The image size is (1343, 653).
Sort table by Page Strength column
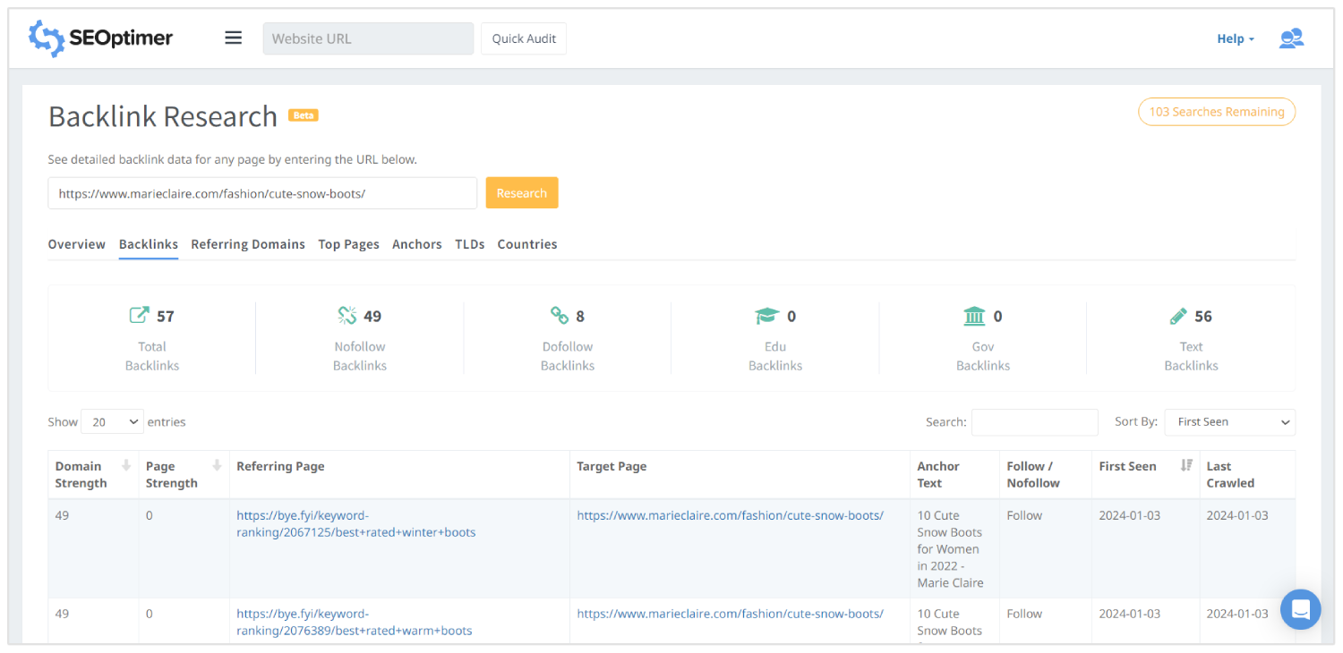tap(217, 466)
